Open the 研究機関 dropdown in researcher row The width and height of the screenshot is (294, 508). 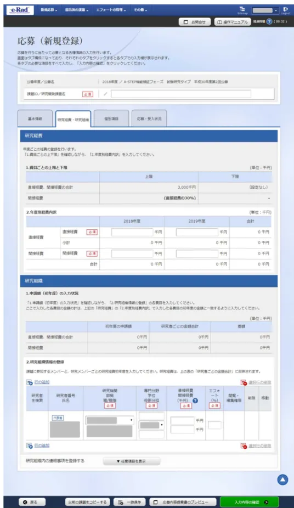[x=110, y=420]
